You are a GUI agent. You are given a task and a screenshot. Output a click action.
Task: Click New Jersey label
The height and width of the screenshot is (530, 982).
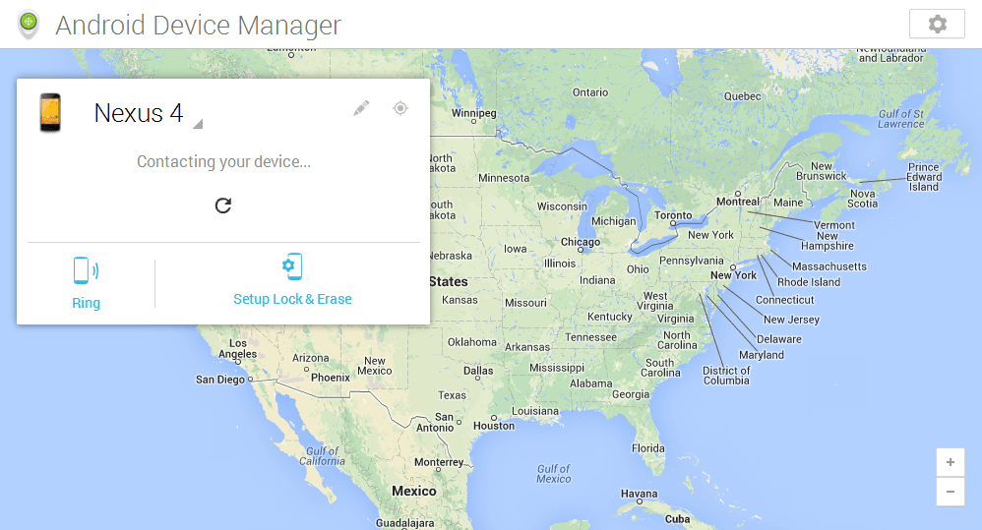click(791, 320)
